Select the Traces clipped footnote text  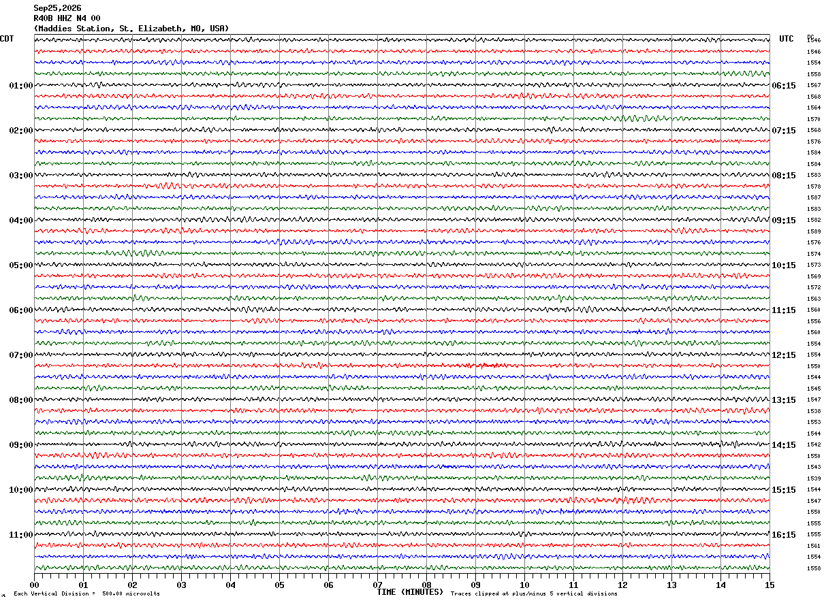[x=534, y=594]
